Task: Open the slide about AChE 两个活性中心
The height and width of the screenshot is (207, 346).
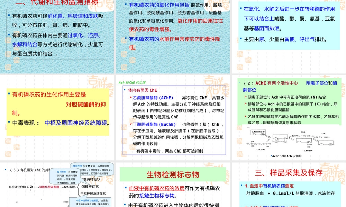Action: pyautogui.click(x=289, y=118)
